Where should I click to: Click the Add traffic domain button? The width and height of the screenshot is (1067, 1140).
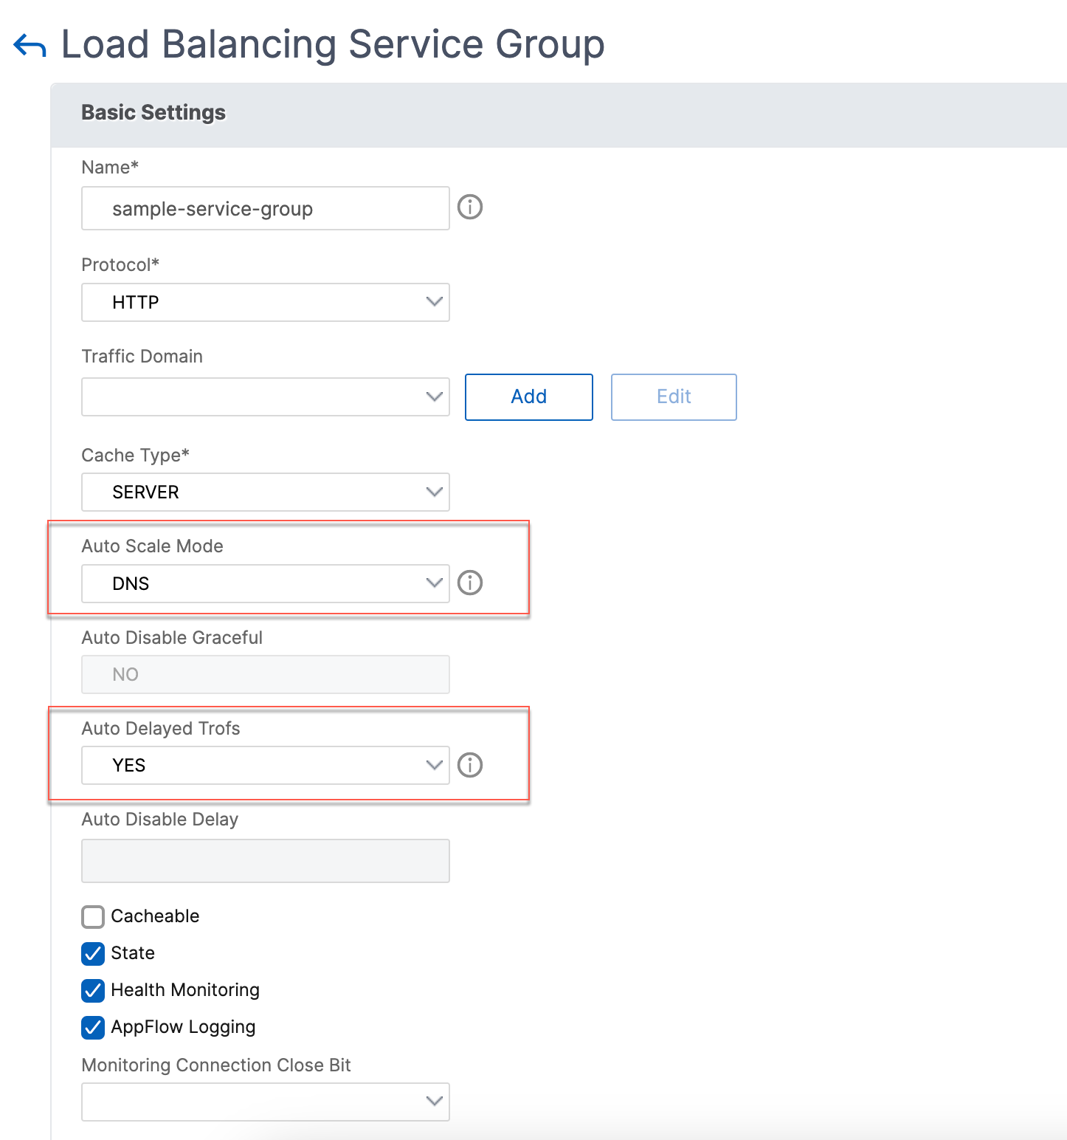(529, 397)
